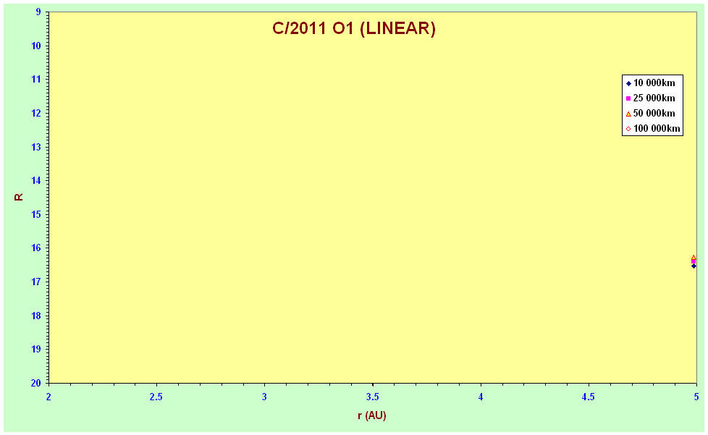Click y-axis label 18
This screenshot has height=435, width=708.
pos(36,316)
